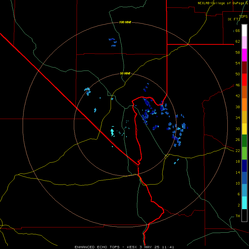Click the 100 NMI range ring label
Image resolution: width=249 pixels, height=249 pixels.
point(125,22)
